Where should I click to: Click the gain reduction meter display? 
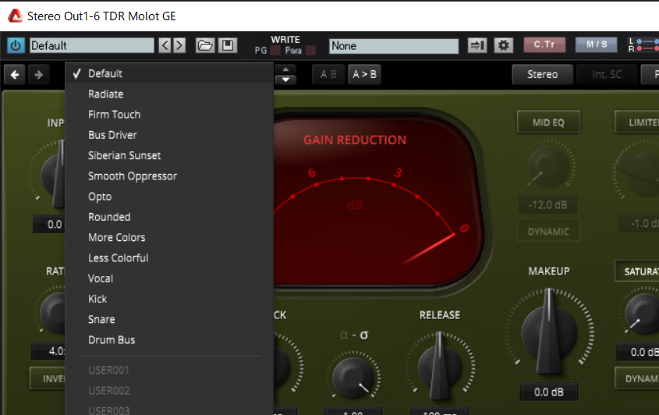tap(378, 200)
